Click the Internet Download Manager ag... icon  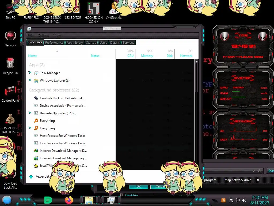[36, 158]
